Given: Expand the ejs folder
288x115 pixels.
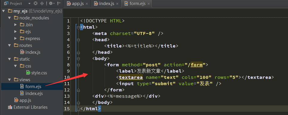Looking at the screenshot, I should pyautogui.click(x=16, y=32).
